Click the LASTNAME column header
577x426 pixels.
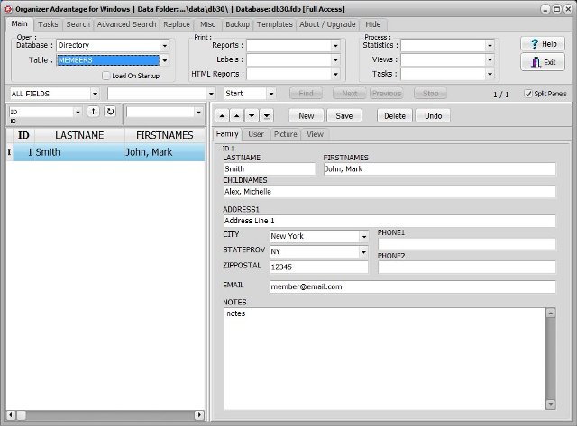(x=79, y=135)
